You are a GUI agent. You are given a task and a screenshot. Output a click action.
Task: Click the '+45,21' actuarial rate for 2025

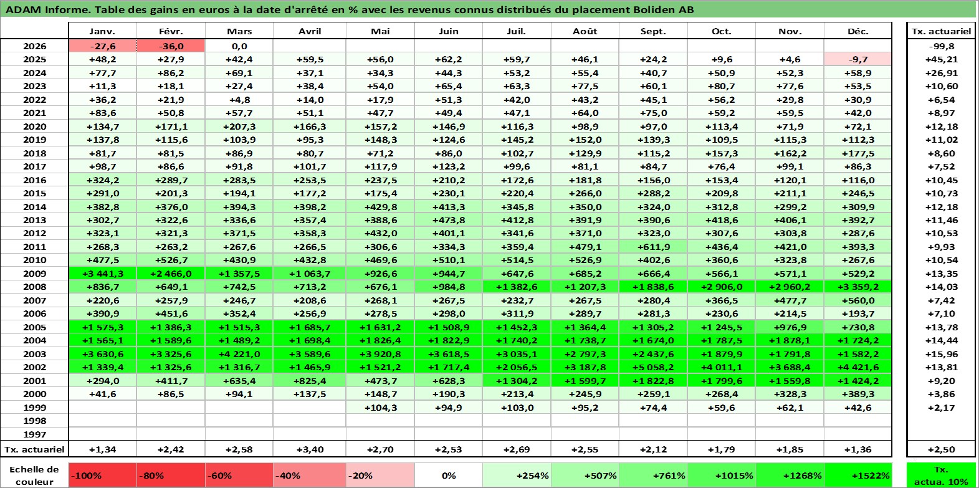click(941, 59)
